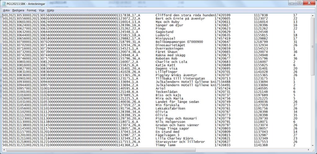The height and width of the screenshot is (154, 317).
Task: Click the text 'Grodan och hans vänner'
Action: [177, 125]
